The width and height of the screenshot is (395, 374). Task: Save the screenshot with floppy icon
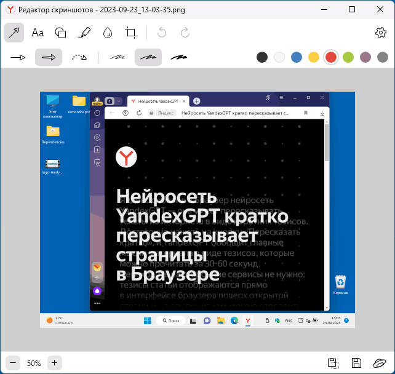[356, 363]
